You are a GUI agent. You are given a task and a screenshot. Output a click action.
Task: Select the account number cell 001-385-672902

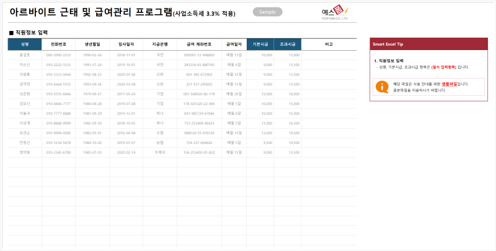(x=199, y=75)
